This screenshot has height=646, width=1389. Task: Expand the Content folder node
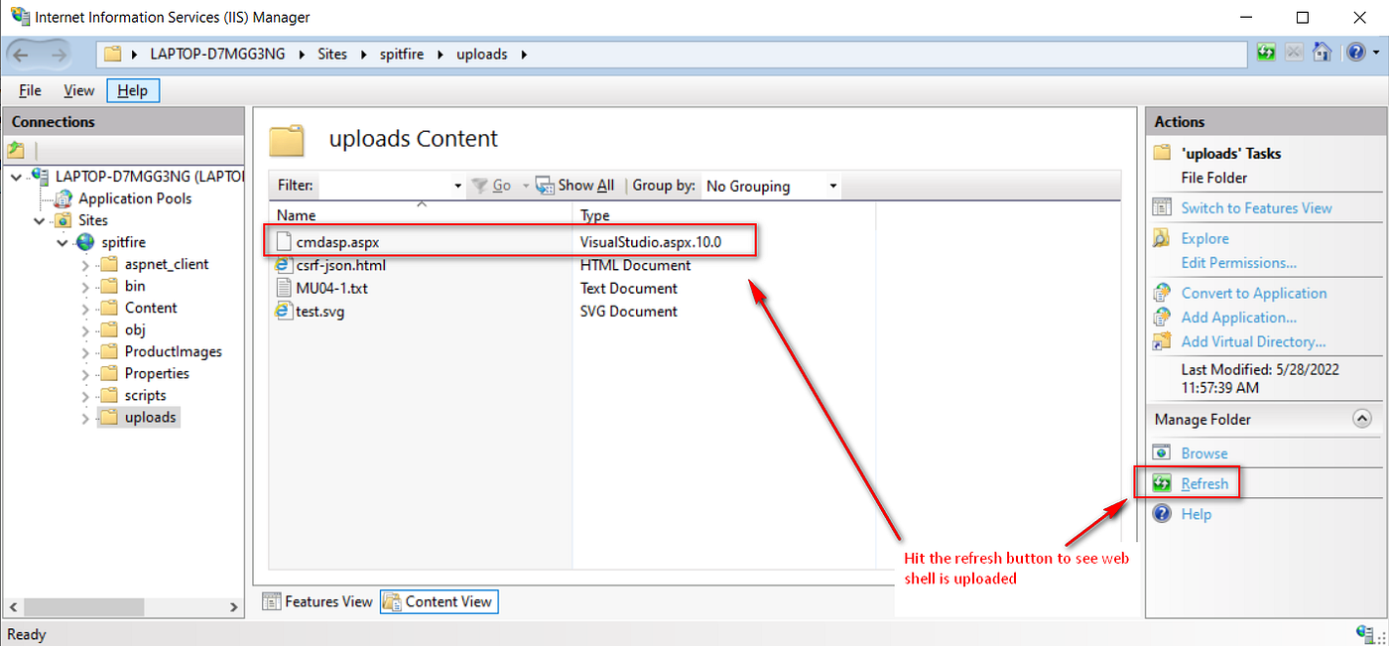(x=84, y=308)
